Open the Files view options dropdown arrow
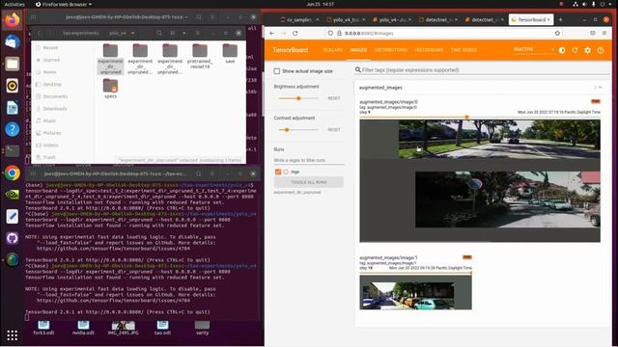Viewport: 618px width, 347px height. (184, 33)
